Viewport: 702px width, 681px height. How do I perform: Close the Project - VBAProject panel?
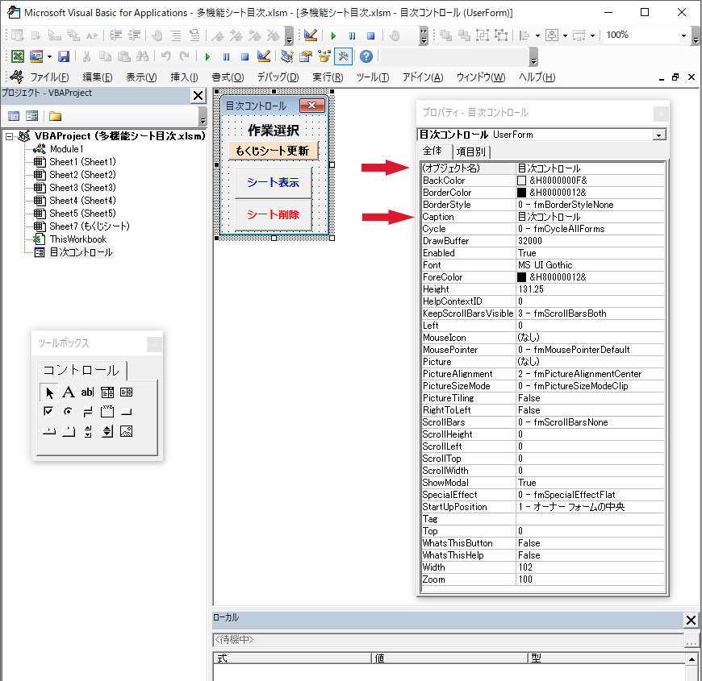(x=198, y=95)
